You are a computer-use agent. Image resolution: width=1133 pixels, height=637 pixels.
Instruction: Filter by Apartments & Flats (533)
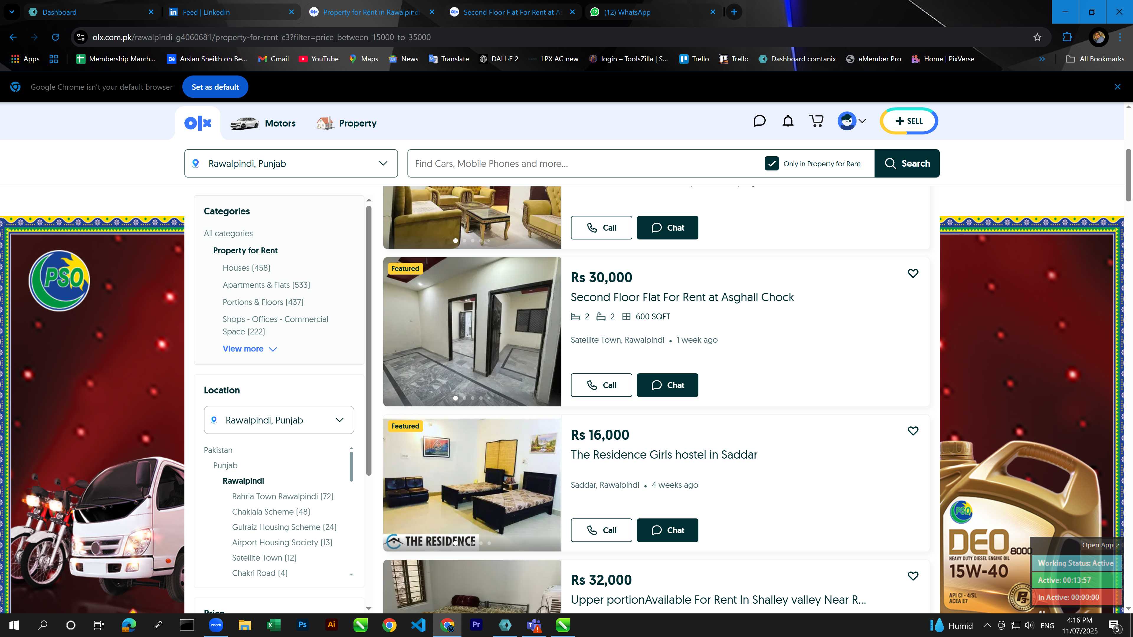click(266, 285)
